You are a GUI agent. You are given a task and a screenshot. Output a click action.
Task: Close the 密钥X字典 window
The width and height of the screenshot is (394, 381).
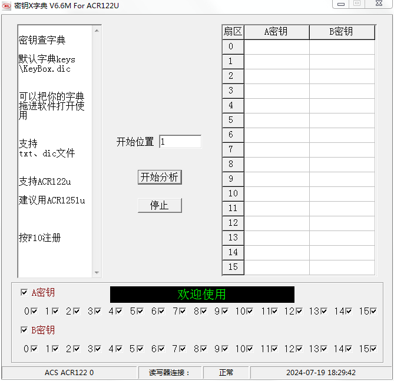[x=378, y=4]
